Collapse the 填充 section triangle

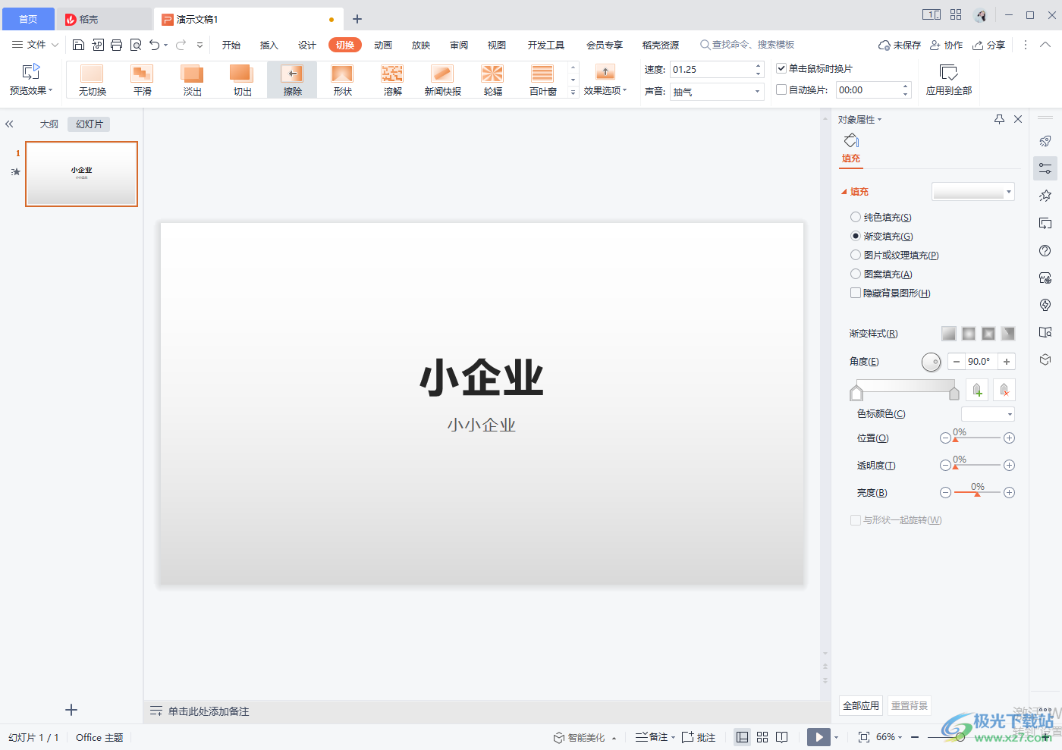coord(844,192)
